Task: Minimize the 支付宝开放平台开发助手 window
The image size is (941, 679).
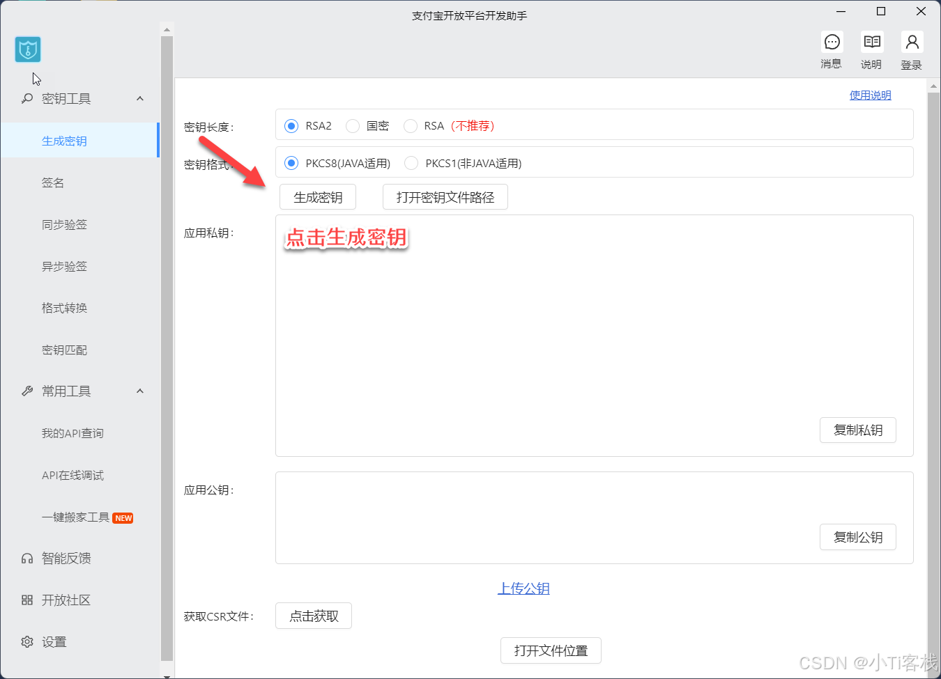Action: 841,12
